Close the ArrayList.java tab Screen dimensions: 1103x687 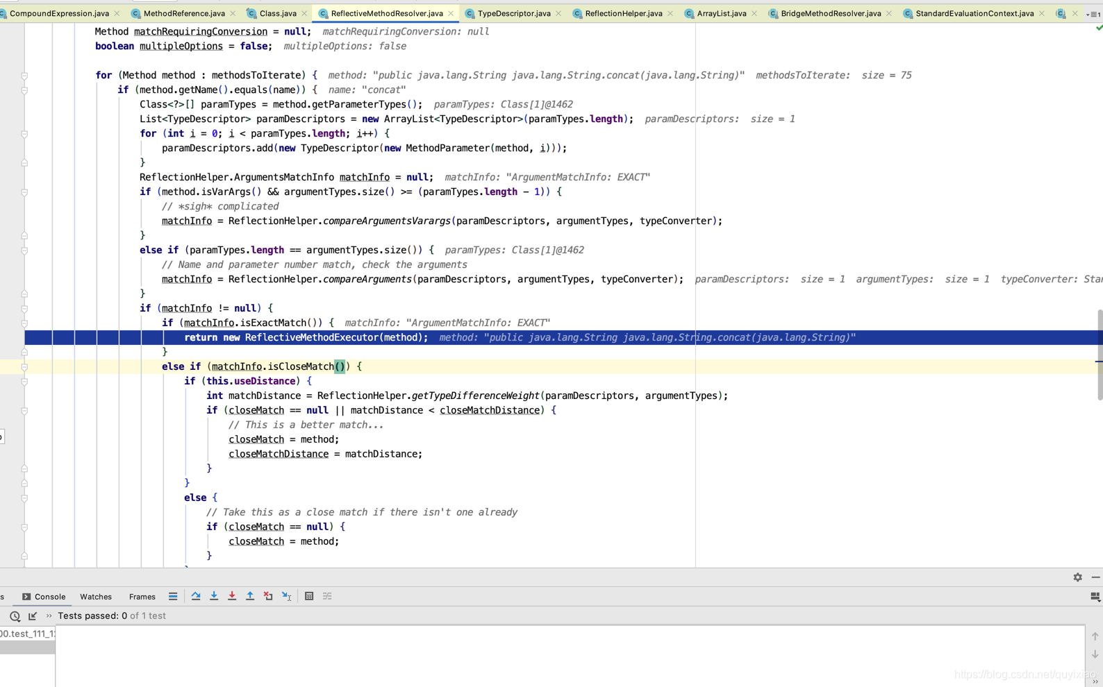[x=754, y=14]
